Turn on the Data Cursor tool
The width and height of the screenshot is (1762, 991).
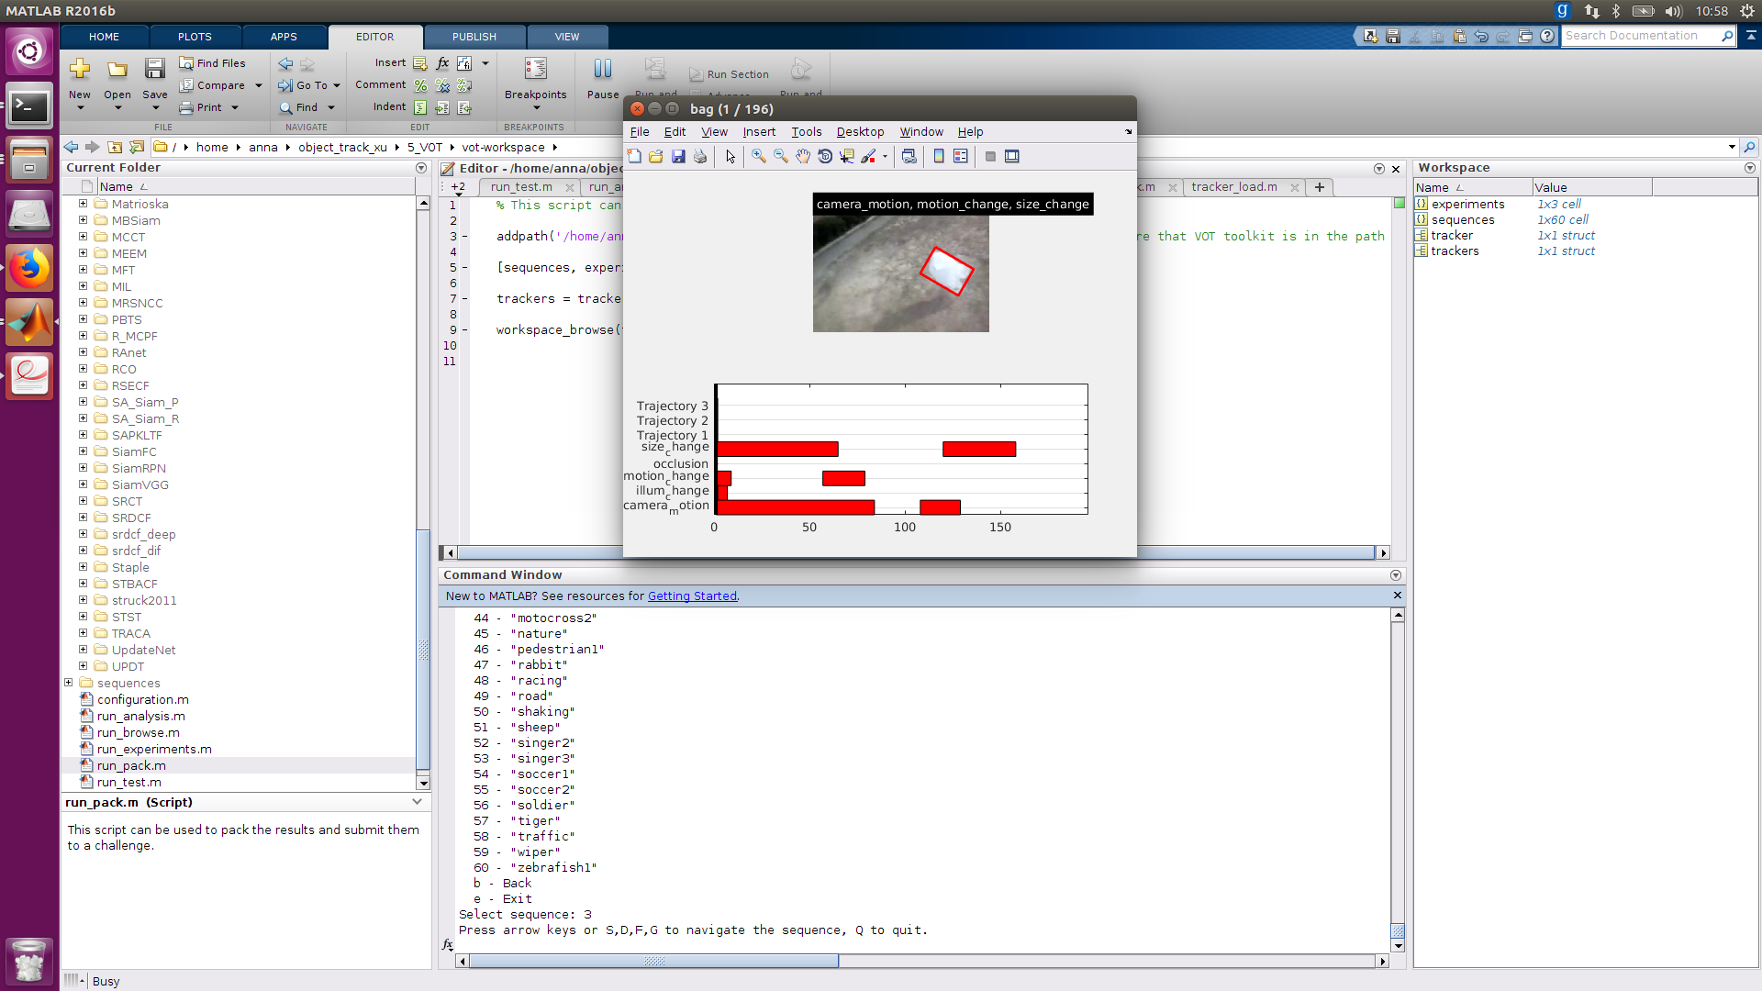coord(848,156)
